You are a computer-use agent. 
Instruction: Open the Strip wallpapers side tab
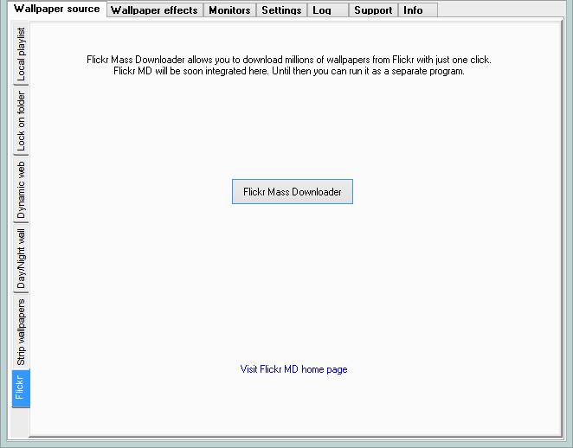coord(21,331)
